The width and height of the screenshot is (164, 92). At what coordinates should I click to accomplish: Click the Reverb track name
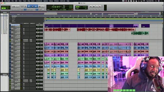15,84
